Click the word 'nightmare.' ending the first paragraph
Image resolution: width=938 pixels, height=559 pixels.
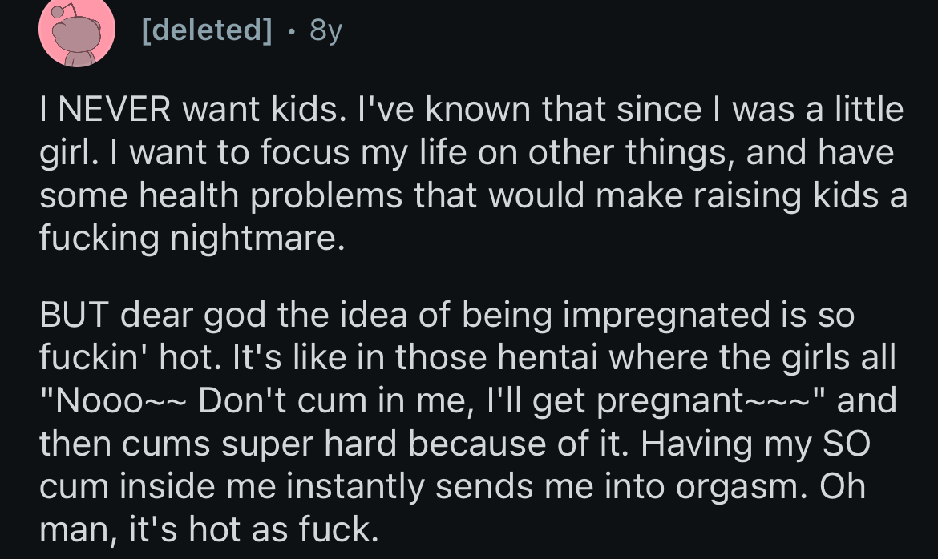(x=258, y=239)
